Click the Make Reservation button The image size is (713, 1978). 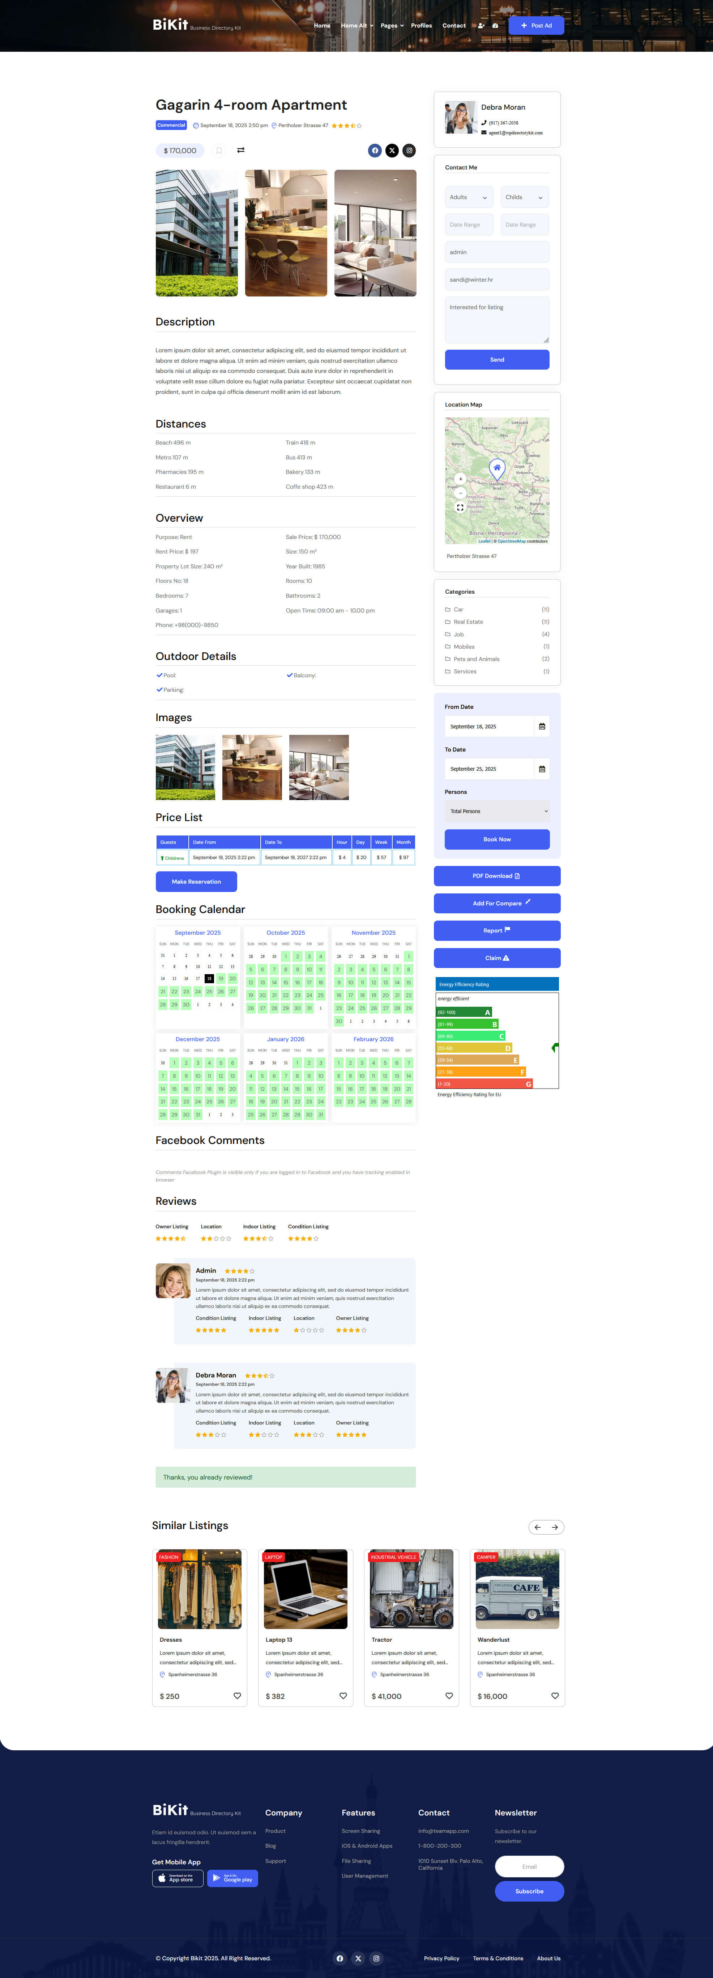coord(196,881)
